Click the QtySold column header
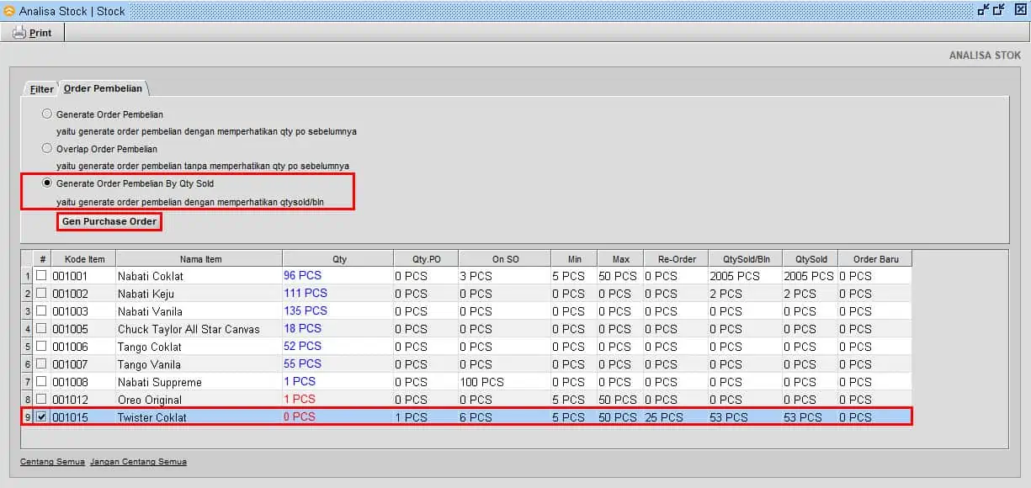 810,258
